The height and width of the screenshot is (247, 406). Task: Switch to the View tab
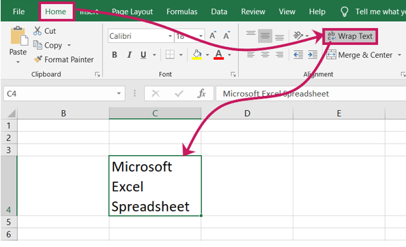coord(287,12)
